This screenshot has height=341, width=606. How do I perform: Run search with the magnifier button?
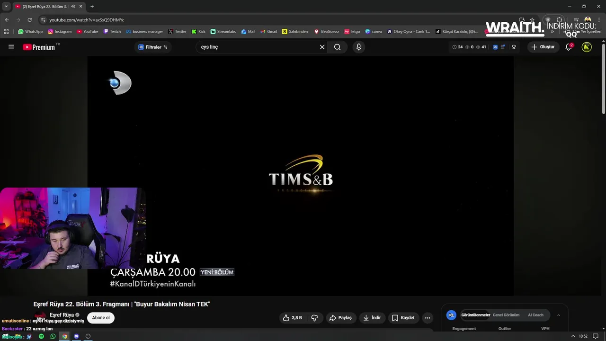pos(337,47)
